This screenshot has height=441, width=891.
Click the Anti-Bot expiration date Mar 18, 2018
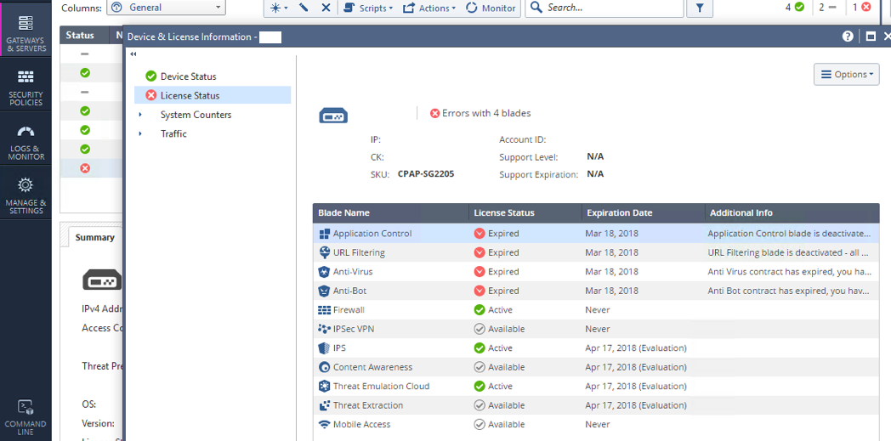pyautogui.click(x=612, y=291)
